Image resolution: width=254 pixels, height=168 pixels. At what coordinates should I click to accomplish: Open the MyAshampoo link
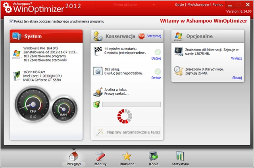[198, 5]
